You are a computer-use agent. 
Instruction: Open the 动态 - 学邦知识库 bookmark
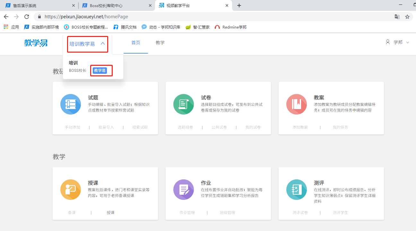click(x=161, y=27)
